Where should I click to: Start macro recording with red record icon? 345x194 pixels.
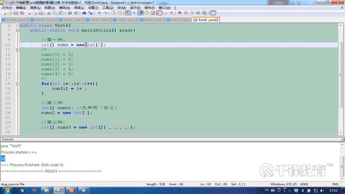[179, 13]
